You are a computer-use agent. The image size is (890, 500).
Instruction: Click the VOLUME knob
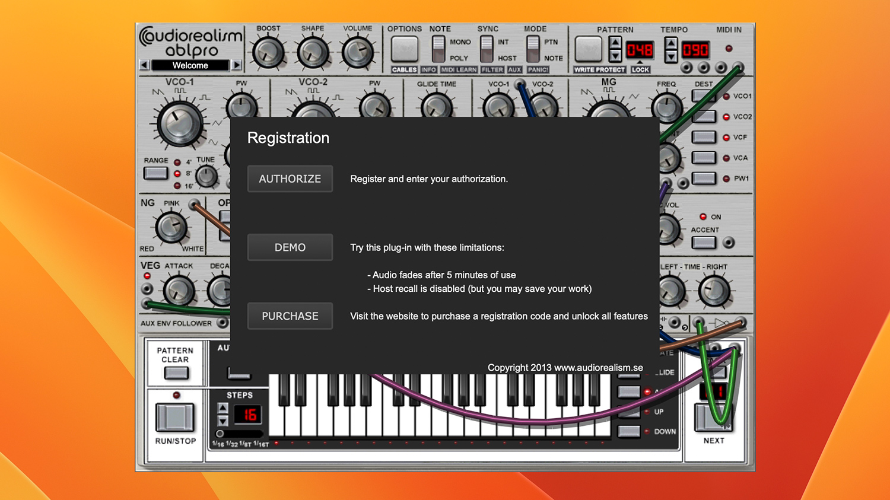[x=357, y=52]
